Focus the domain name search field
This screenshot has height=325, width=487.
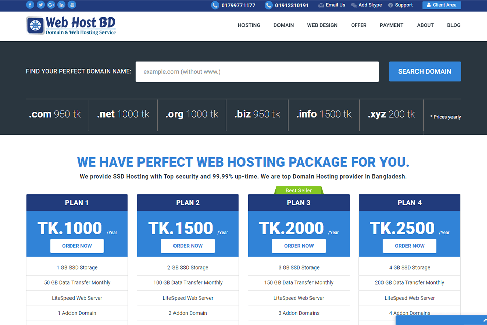point(258,72)
